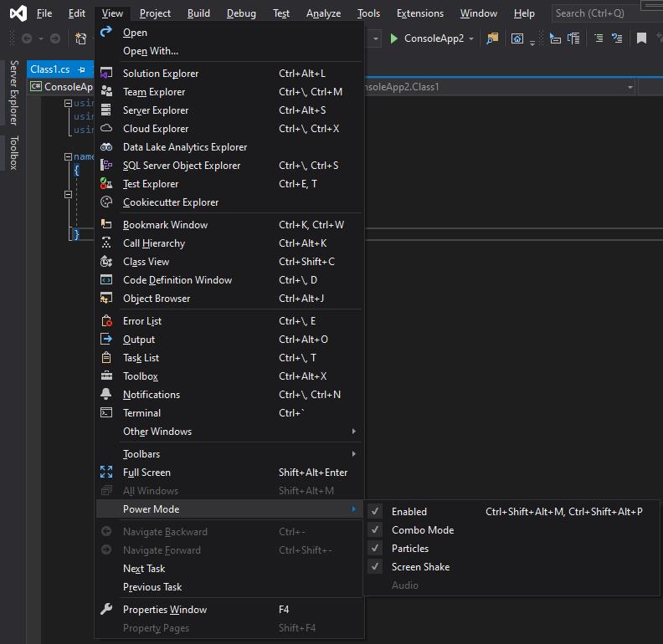This screenshot has width=663, height=644.
Task: Switch to Full Screen view
Action: pos(146,473)
